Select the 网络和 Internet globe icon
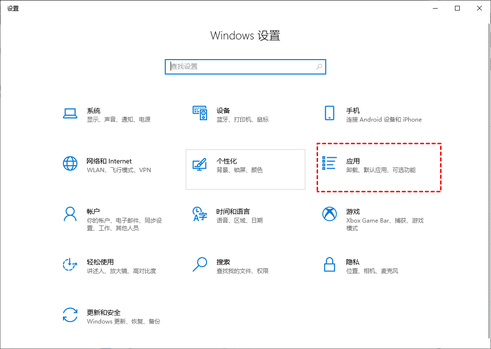The height and width of the screenshot is (349, 491). coord(70,164)
